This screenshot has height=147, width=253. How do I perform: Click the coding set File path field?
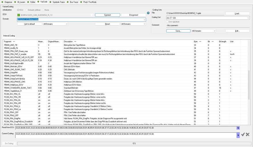coord(195,13)
